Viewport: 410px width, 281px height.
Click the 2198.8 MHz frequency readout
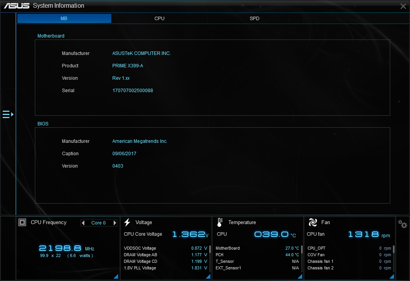67,248
